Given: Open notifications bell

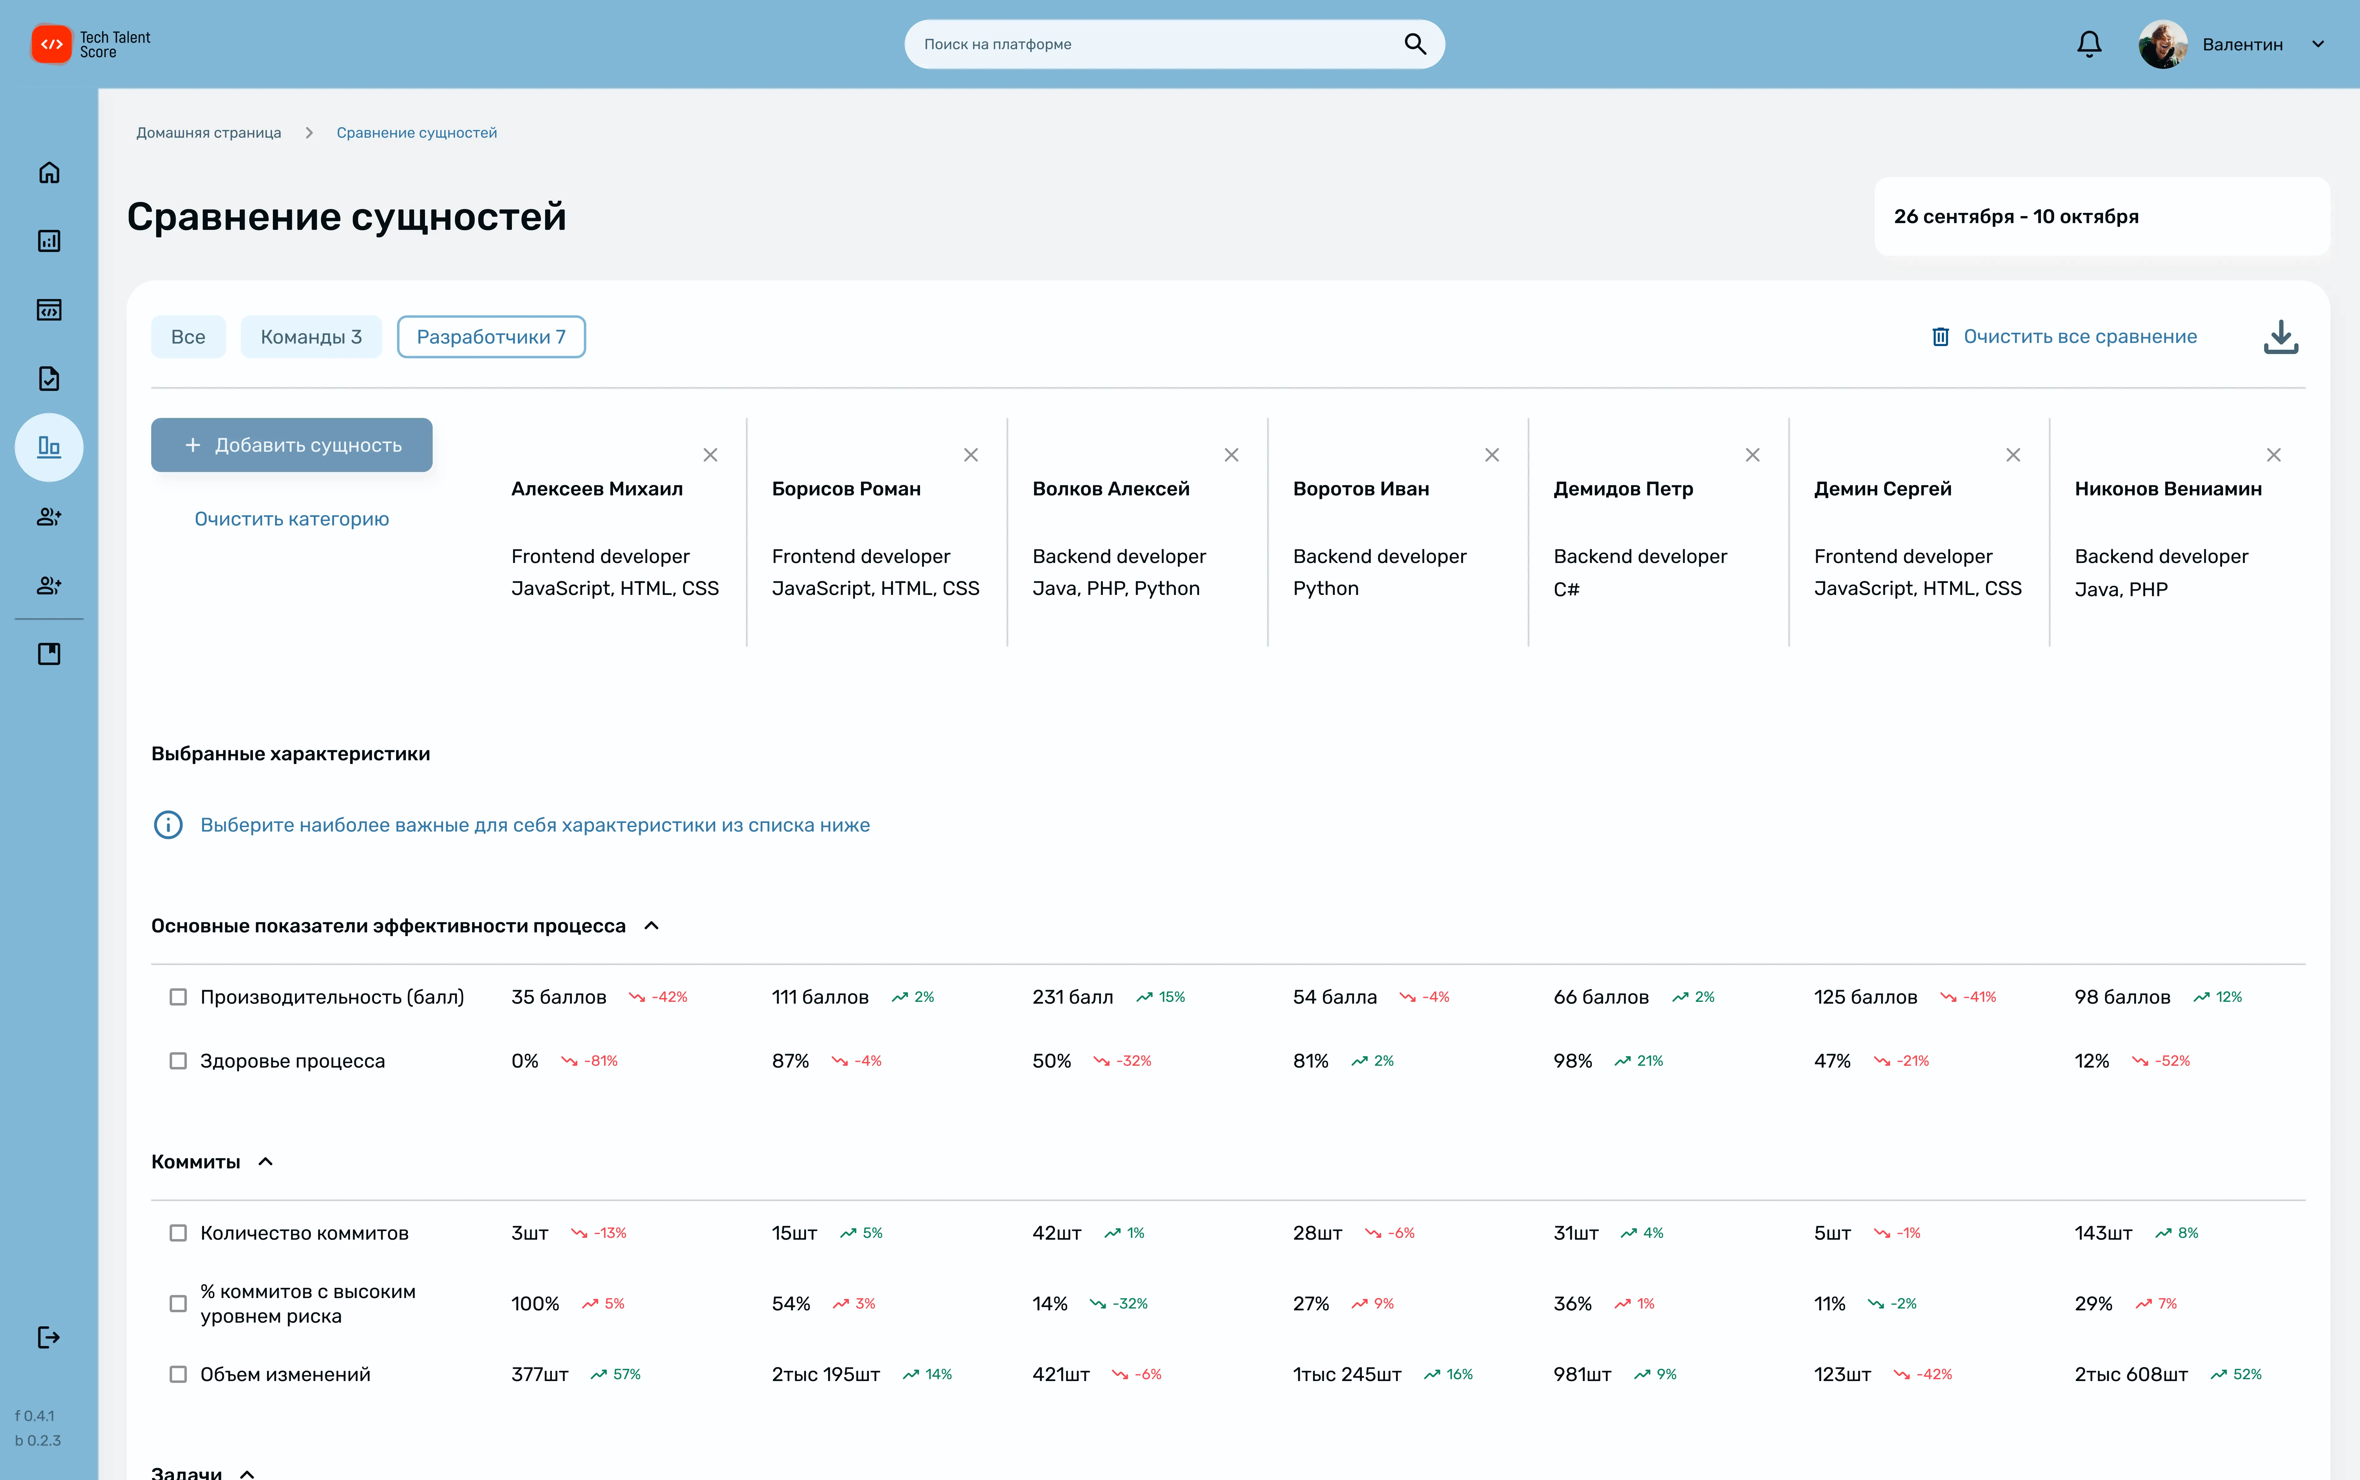Looking at the screenshot, I should point(2089,44).
